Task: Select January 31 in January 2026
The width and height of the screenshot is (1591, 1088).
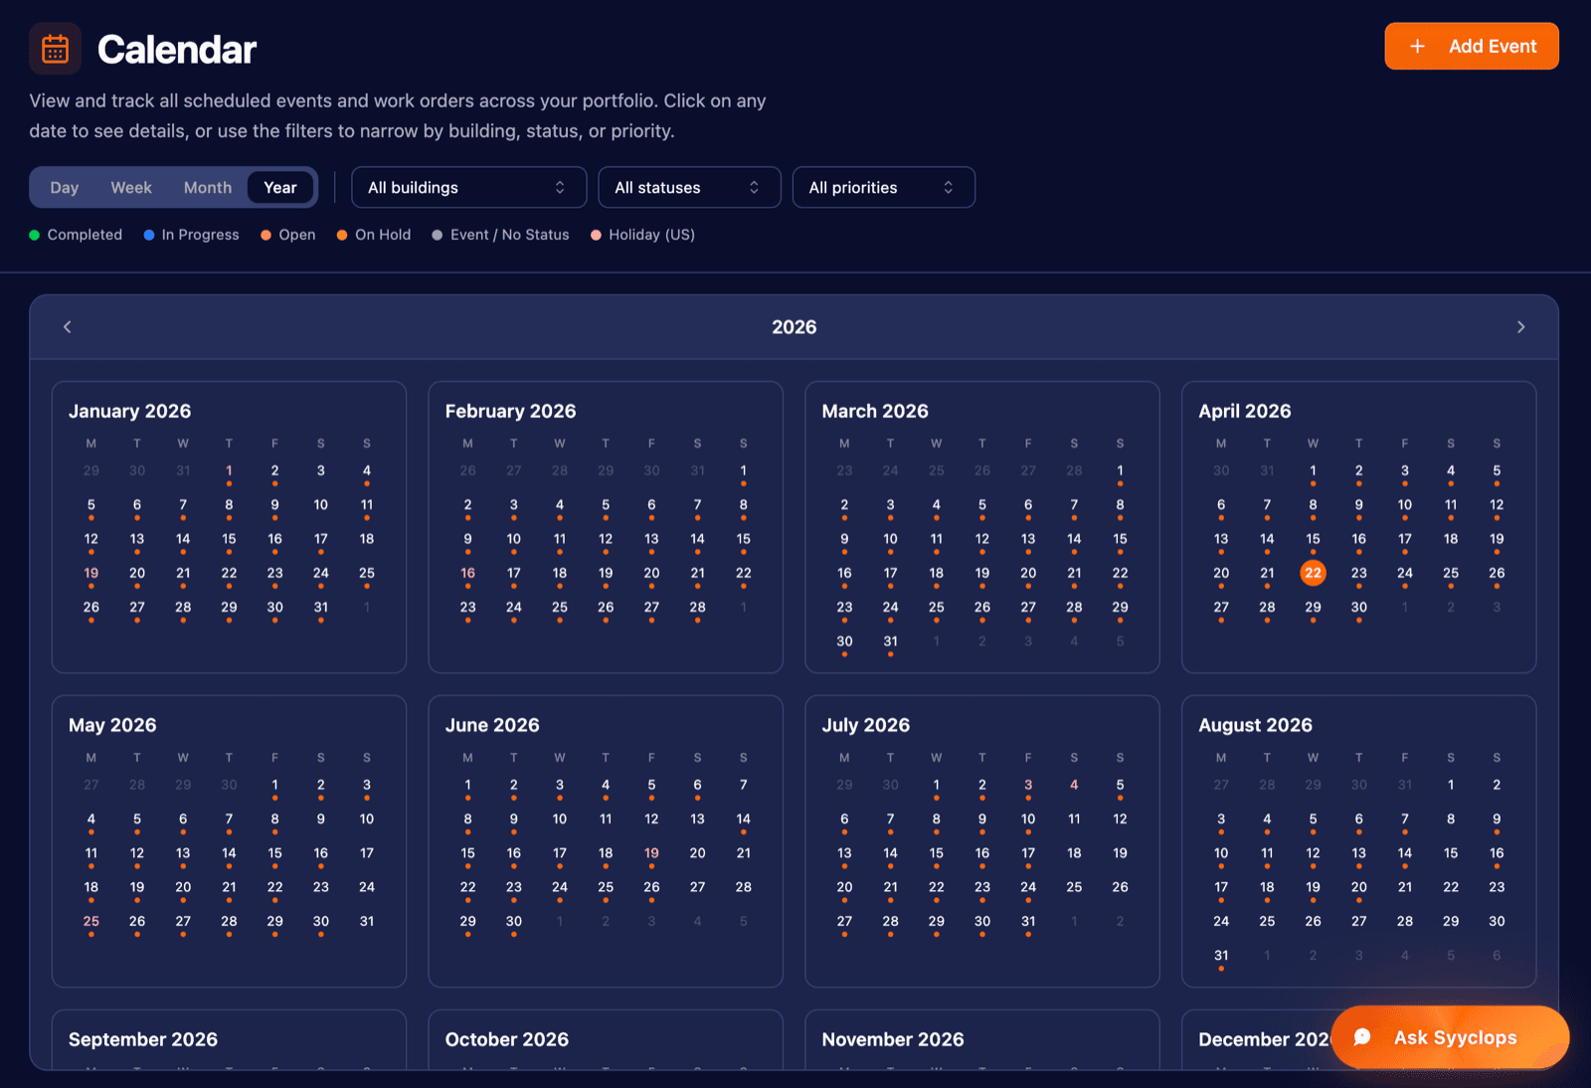Action: coord(321,608)
